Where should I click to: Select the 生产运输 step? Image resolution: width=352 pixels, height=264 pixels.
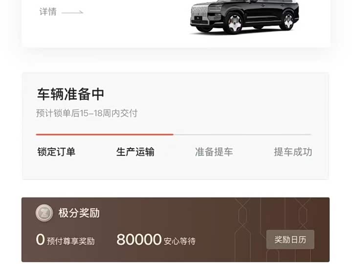click(135, 152)
